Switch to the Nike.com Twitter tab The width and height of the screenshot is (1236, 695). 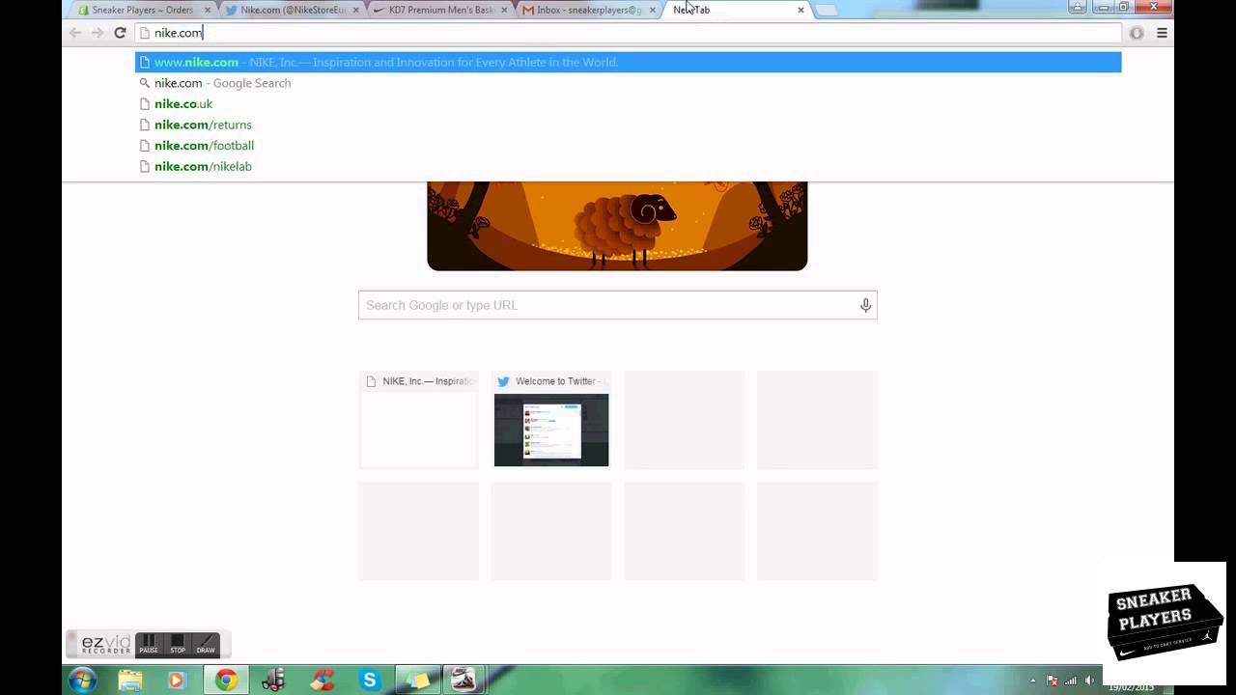point(292,10)
